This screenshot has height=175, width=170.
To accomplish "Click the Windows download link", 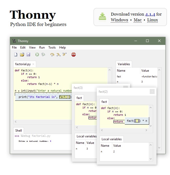I will 119,20.
